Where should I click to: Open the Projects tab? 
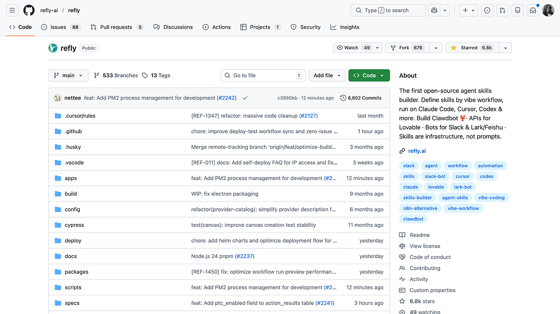(x=260, y=27)
